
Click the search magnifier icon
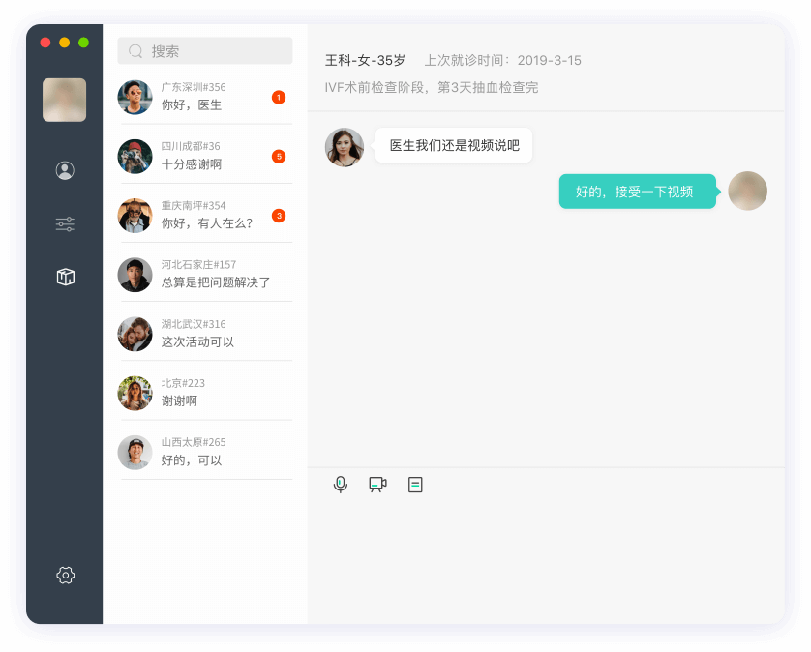(x=135, y=51)
